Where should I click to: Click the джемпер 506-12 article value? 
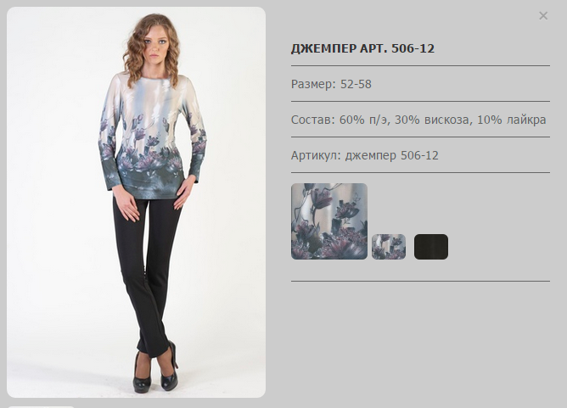point(391,156)
